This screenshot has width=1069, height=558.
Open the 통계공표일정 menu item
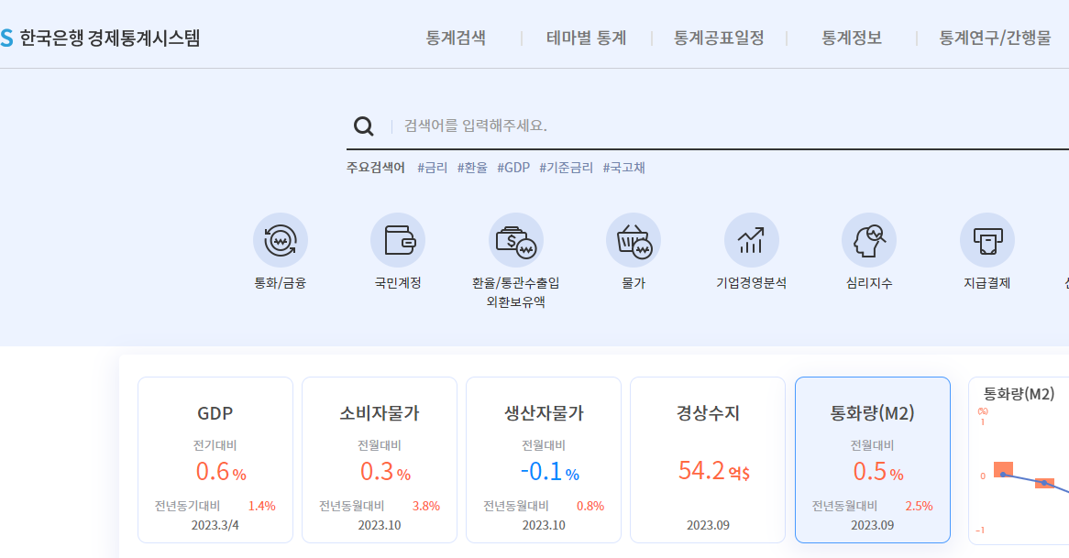click(720, 38)
